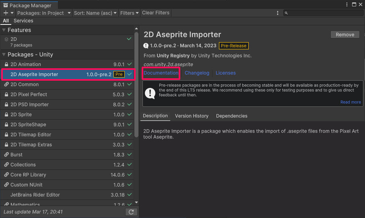Select the 2D Aseprite Importer row
The height and width of the screenshot is (218, 365).
[67, 74]
